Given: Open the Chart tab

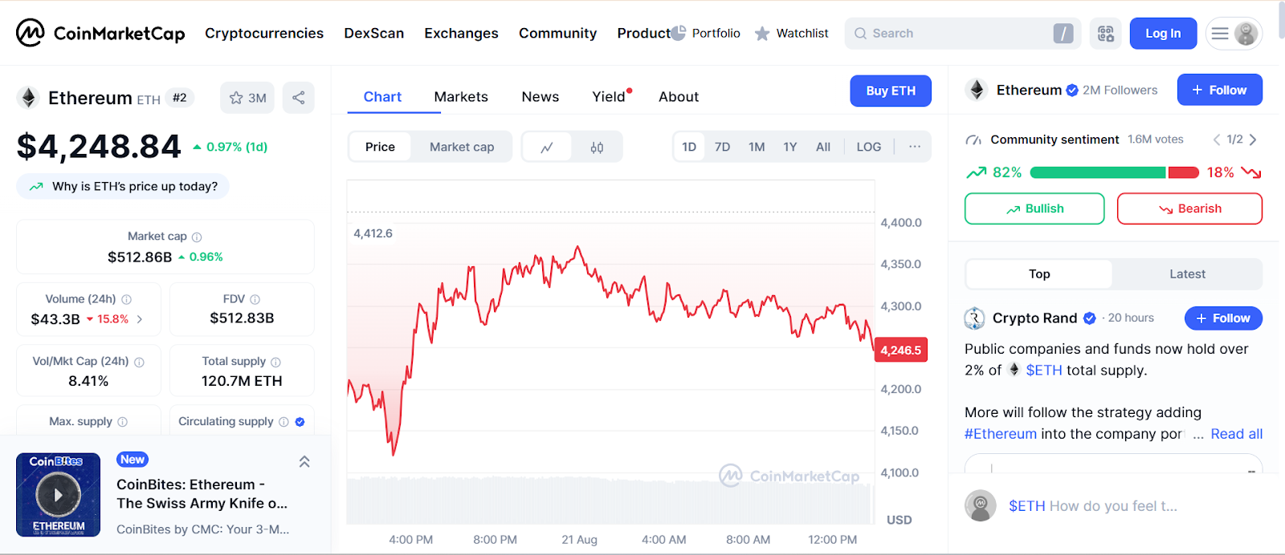Looking at the screenshot, I should pos(382,97).
